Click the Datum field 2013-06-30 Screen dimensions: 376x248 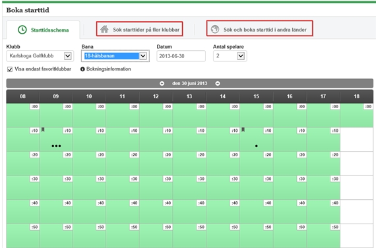pos(181,56)
